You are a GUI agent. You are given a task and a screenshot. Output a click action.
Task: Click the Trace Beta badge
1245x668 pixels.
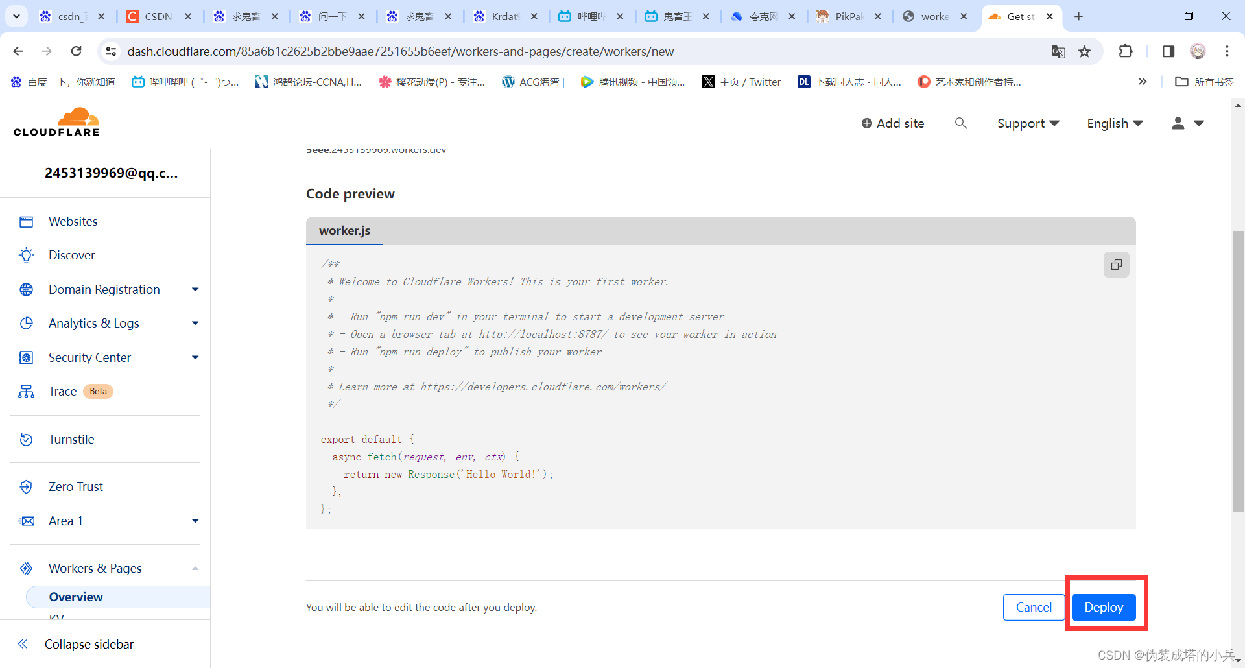(x=99, y=392)
